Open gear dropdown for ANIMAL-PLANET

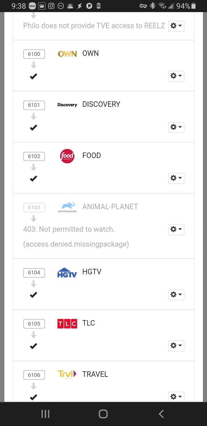[x=176, y=229]
